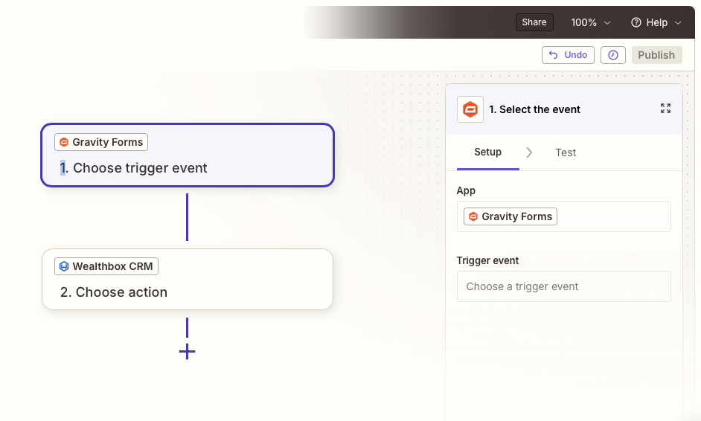Click the undo arrow icon
This screenshot has height=421, width=701.
(554, 55)
